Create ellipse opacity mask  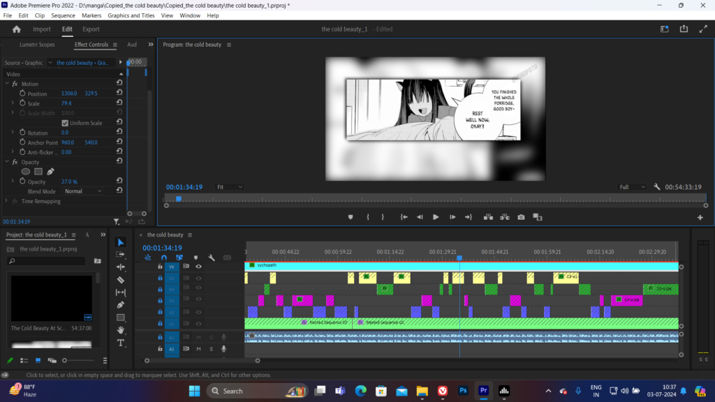(26, 172)
